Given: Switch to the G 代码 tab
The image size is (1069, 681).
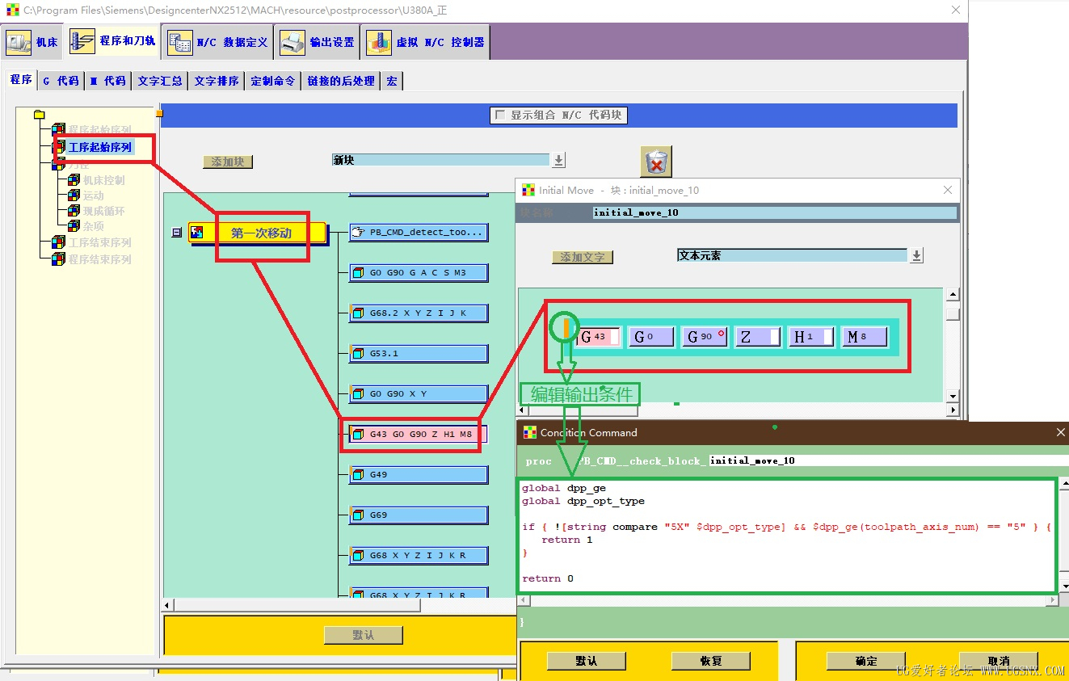Looking at the screenshot, I should tap(61, 81).
